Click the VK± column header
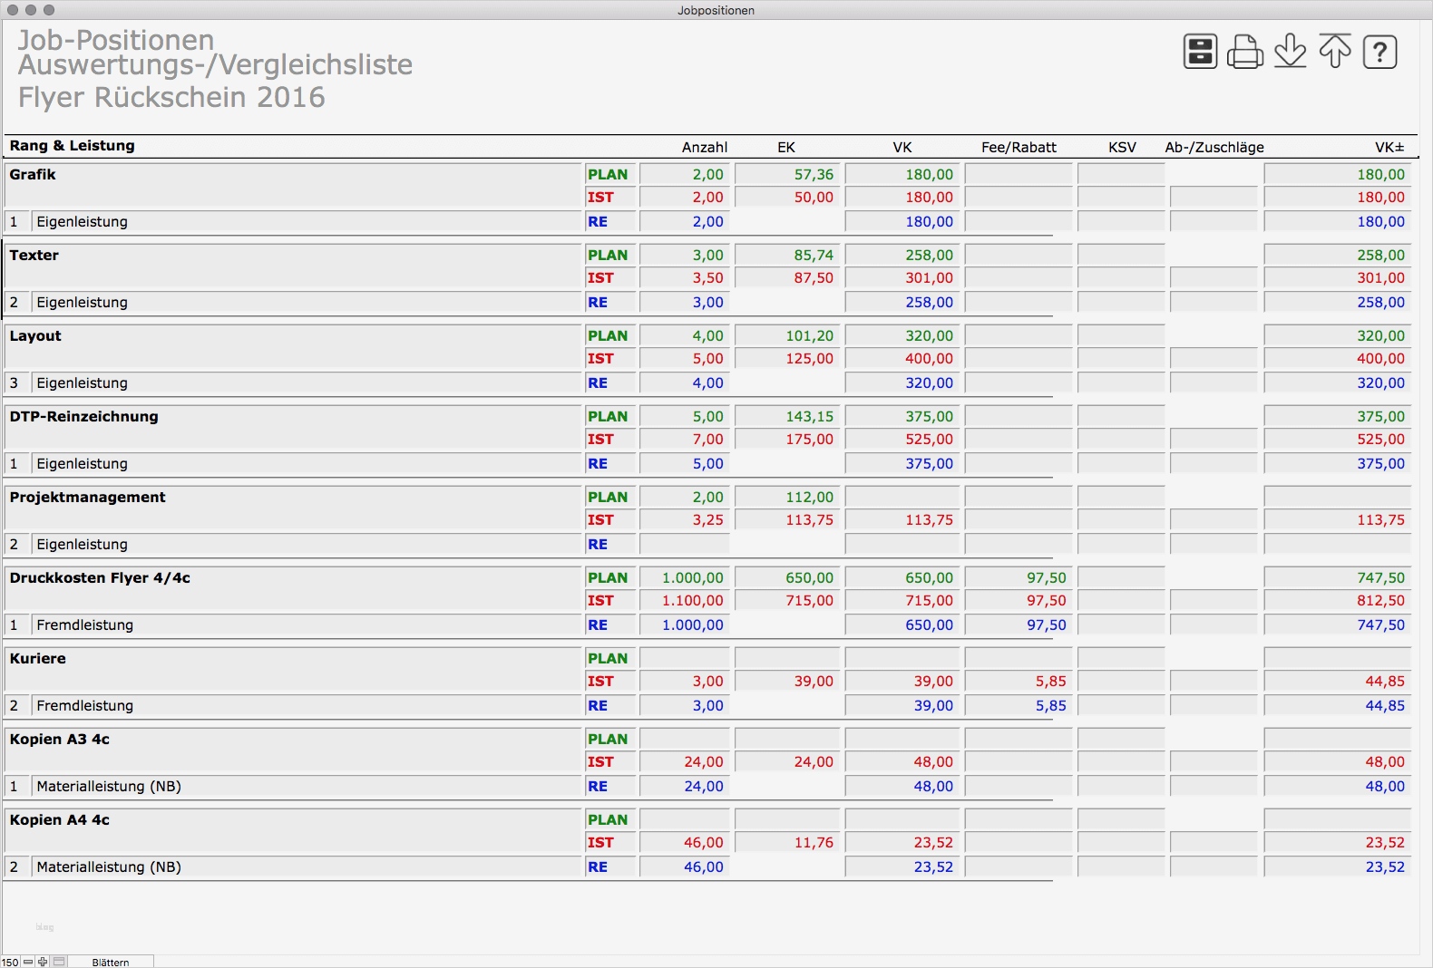The height and width of the screenshot is (968, 1433). pyautogui.click(x=1389, y=147)
